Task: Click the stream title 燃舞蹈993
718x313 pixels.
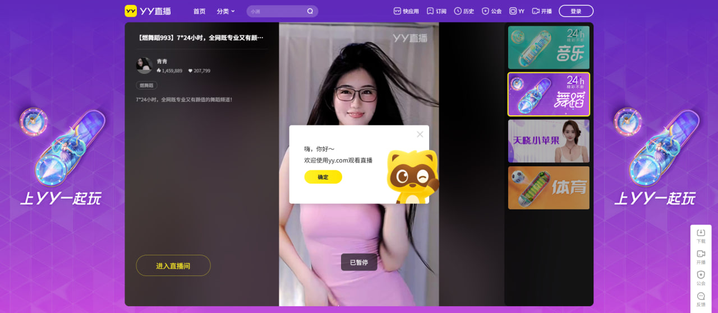Action: [x=200, y=38]
